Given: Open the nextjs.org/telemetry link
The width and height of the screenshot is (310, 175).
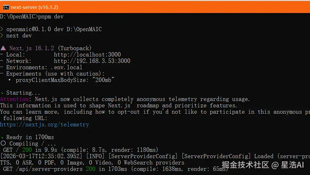Looking at the screenshot, I should pyautogui.click(x=45, y=125).
